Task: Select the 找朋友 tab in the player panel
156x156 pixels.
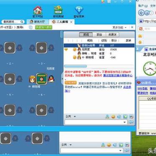Action: tap(112, 35)
